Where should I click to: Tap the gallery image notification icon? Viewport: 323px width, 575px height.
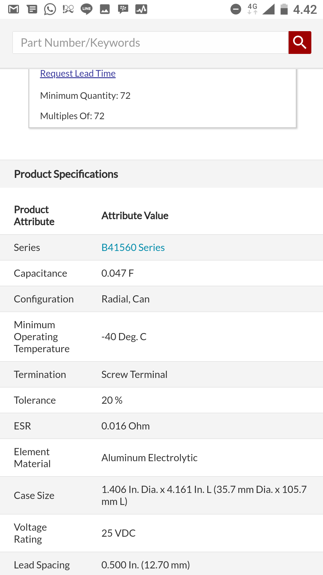click(x=105, y=10)
